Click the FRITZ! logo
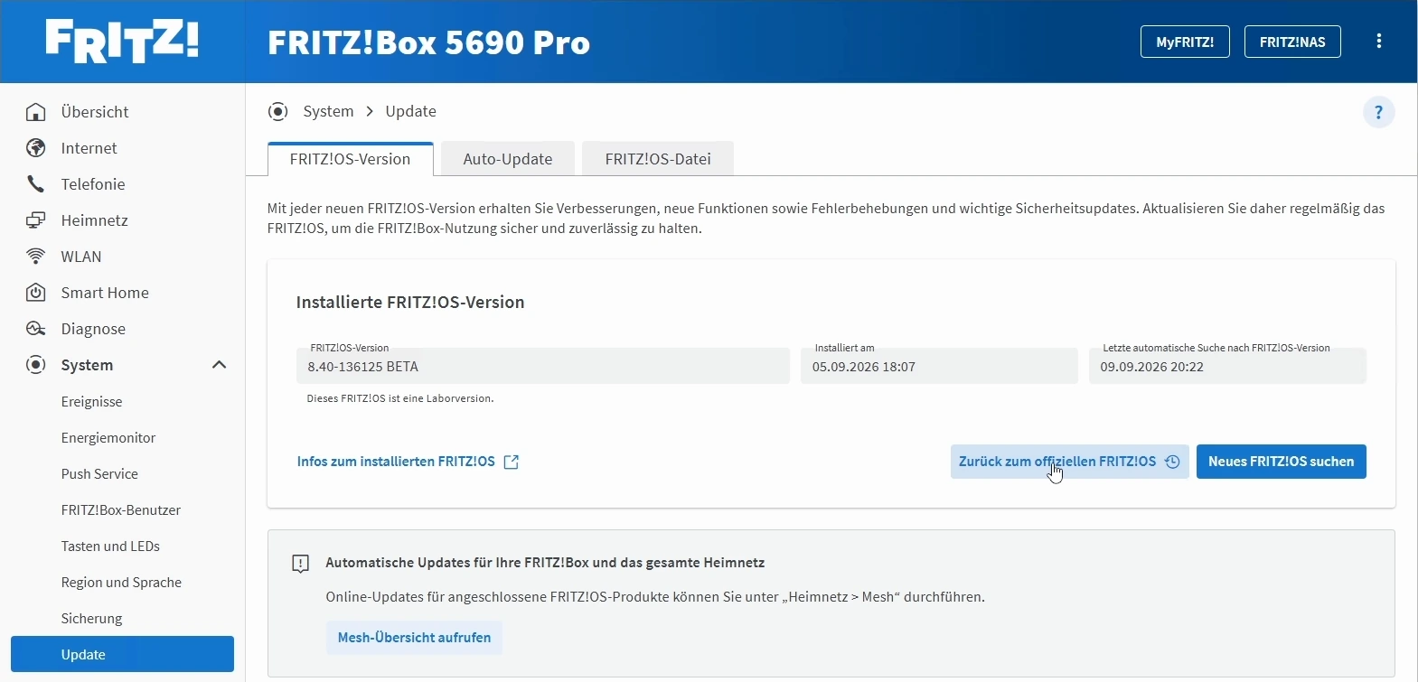The height and width of the screenshot is (682, 1418). (x=122, y=42)
